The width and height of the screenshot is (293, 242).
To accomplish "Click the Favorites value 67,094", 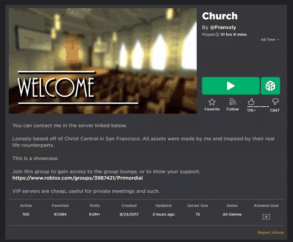I will (60, 215).
